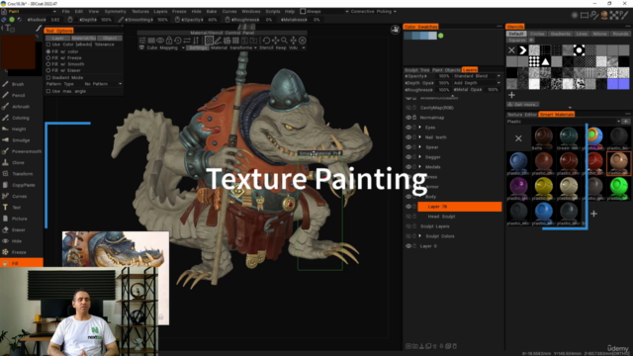Select the active Fill tool
The width and height of the screenshot is (633, 356).
[x=22, y=263]
